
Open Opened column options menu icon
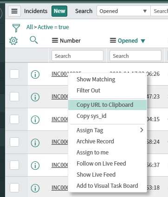point(113,40)
